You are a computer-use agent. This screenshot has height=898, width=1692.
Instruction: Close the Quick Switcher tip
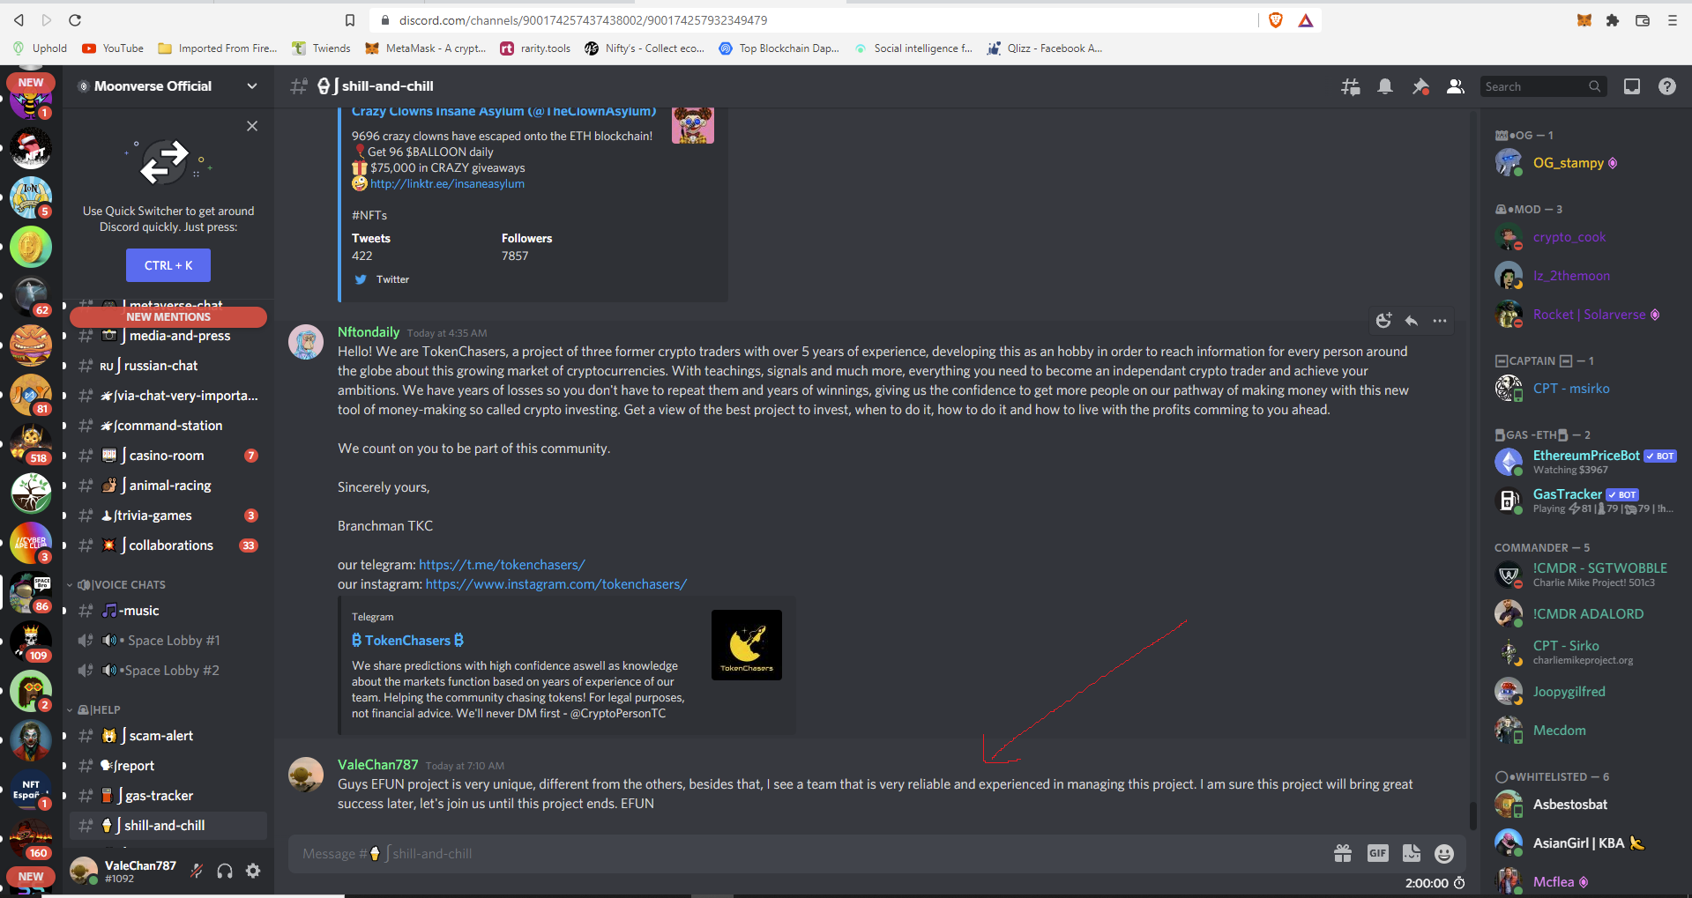(252, 126)
